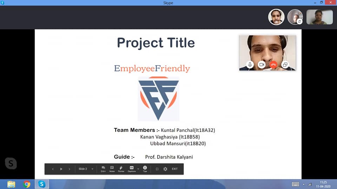
Task: End the call with red button
Action: pos(273,65)
